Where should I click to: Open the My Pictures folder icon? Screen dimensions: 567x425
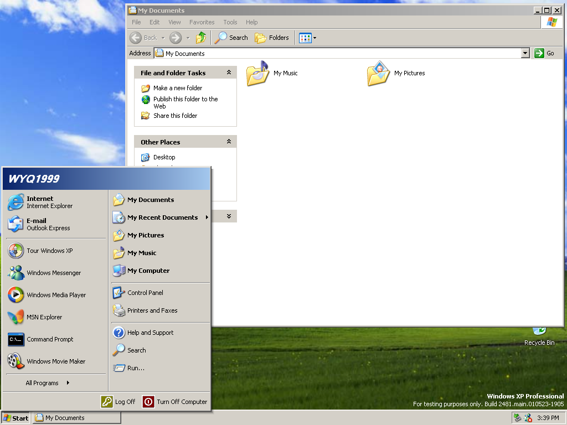[378, 74]
